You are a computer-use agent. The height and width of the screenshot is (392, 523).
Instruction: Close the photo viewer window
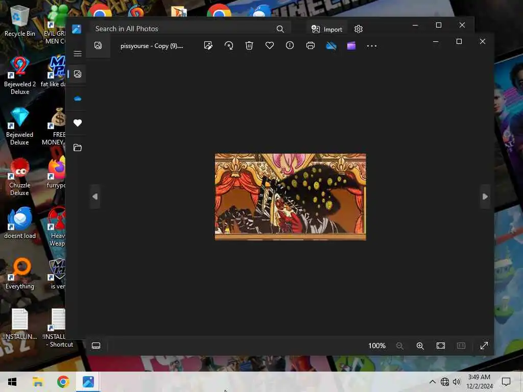[482, 41]
